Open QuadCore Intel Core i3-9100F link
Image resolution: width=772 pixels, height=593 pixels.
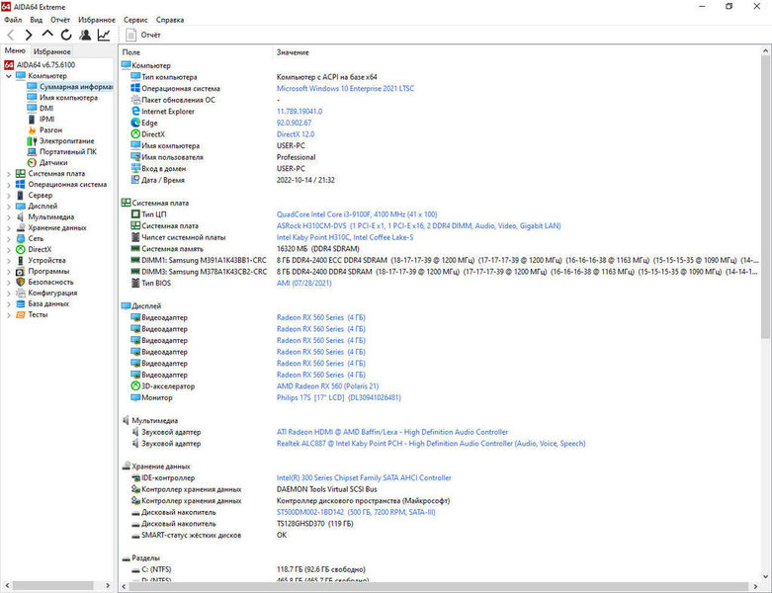click(357, 214)
